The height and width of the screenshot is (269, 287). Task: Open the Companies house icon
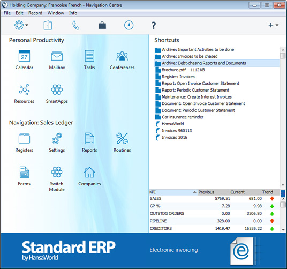89,172
